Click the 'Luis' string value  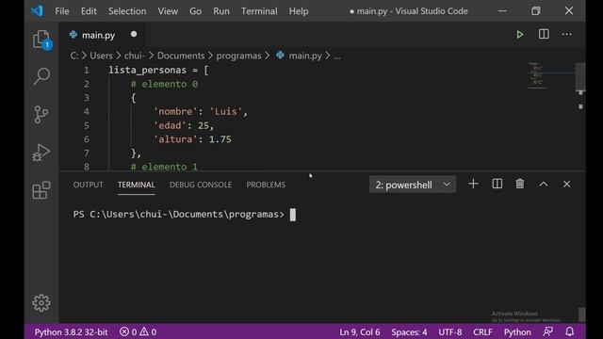226,111
